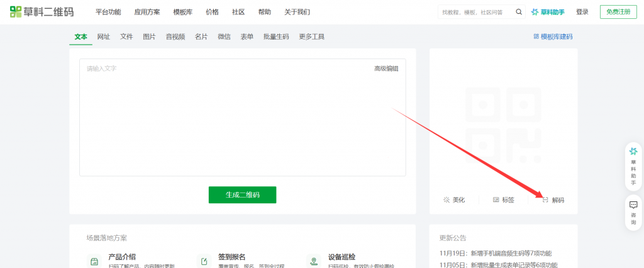Viewport: 644px width, 268px height.
Task: Open the 社区 menu
Action: (238, 12)
